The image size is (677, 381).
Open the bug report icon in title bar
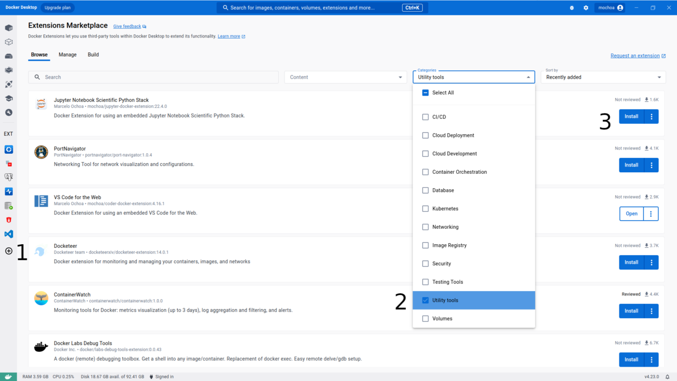[x=571, y=7]
